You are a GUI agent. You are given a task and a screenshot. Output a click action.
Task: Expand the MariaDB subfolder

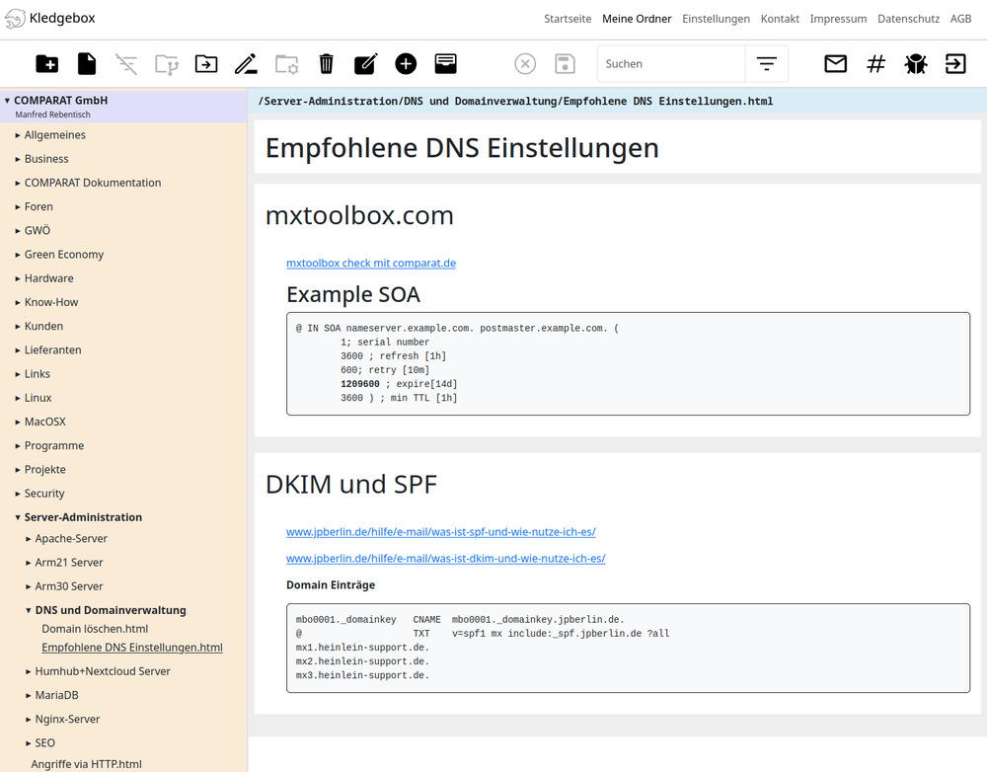(x=29, y=695)
